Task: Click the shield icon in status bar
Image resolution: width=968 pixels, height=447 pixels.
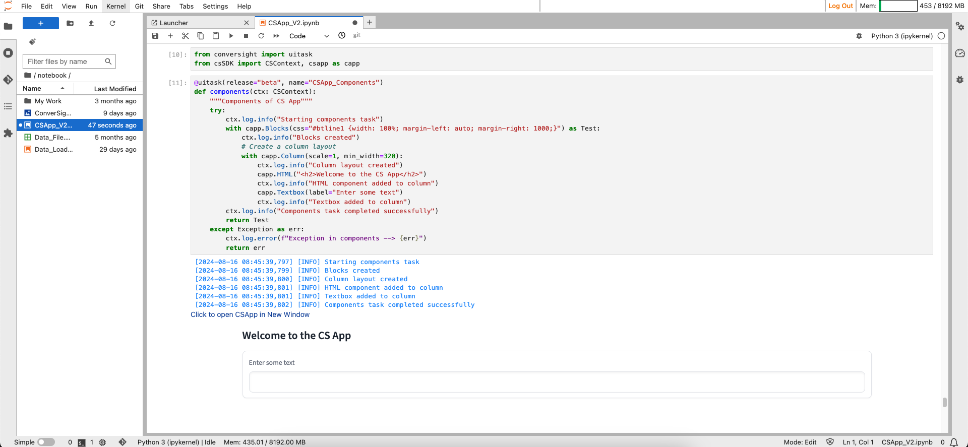Action: (830, 442)
